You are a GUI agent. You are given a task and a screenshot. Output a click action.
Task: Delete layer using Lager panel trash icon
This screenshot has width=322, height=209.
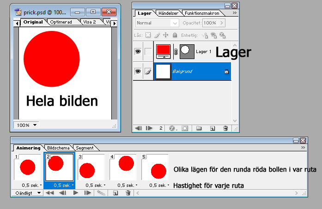click(x=225, y=128)
